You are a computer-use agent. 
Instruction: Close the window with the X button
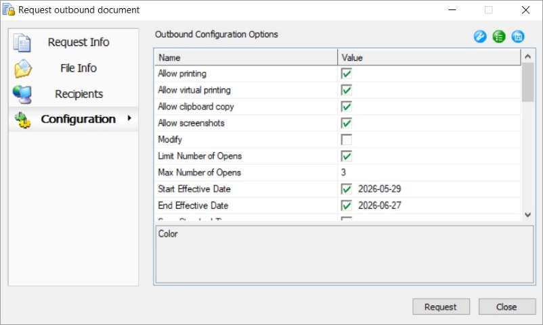tap(525, 9)
